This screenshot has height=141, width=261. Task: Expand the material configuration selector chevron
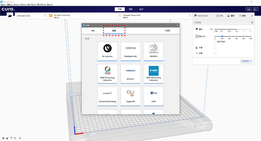pos(190,16)
